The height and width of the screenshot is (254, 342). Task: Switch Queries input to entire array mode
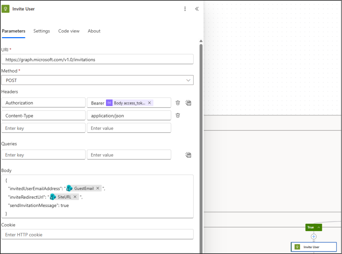(x=188, y=155)
